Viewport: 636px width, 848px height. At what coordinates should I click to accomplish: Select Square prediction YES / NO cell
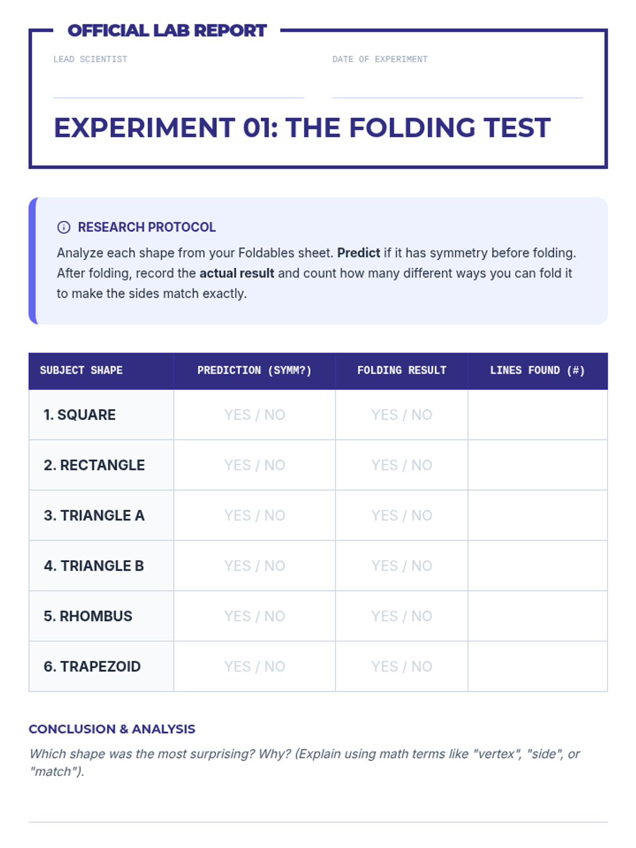point(254,415)
